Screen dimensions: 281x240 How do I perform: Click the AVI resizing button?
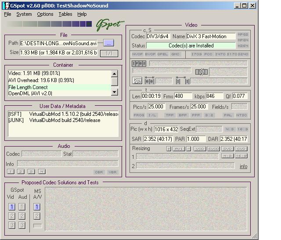point(179,149)
